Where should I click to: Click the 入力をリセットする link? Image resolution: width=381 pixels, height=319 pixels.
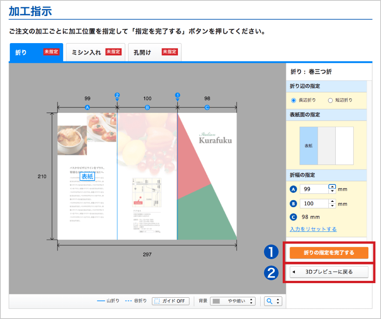[313, 229]
